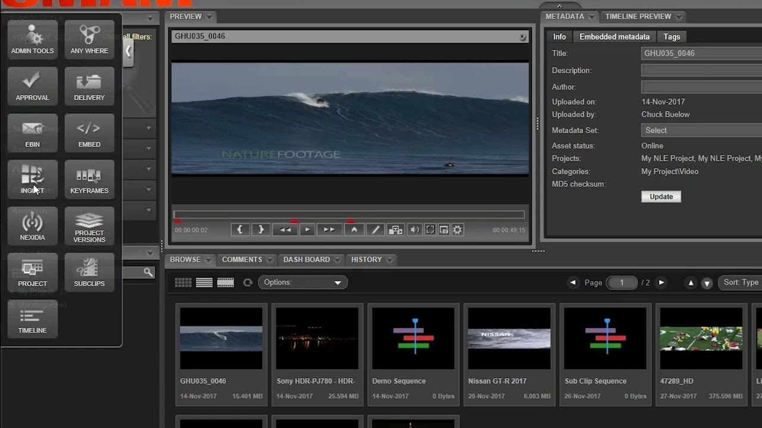Screen dimensions: 762x428
Task: Open the Keyframes module
Action: pyautogui.click(x=89, y=179)
